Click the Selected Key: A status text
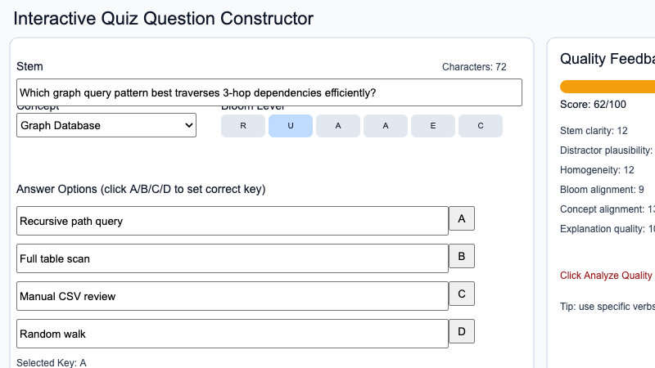Viewport: 655px width, 368px height. [52, 362]
